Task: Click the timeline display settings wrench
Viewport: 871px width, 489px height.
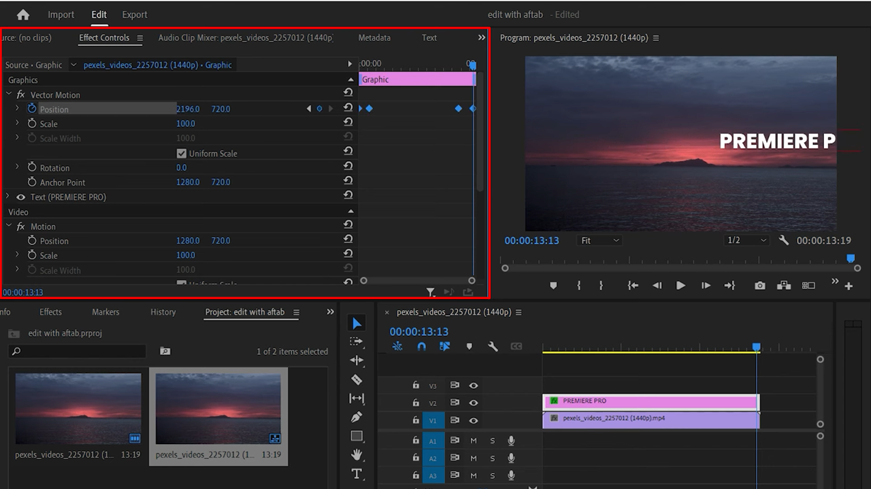Action: tap(493, 346)
